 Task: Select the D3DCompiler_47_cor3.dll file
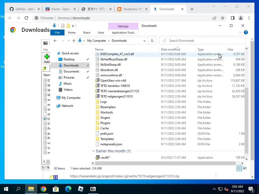117,54
